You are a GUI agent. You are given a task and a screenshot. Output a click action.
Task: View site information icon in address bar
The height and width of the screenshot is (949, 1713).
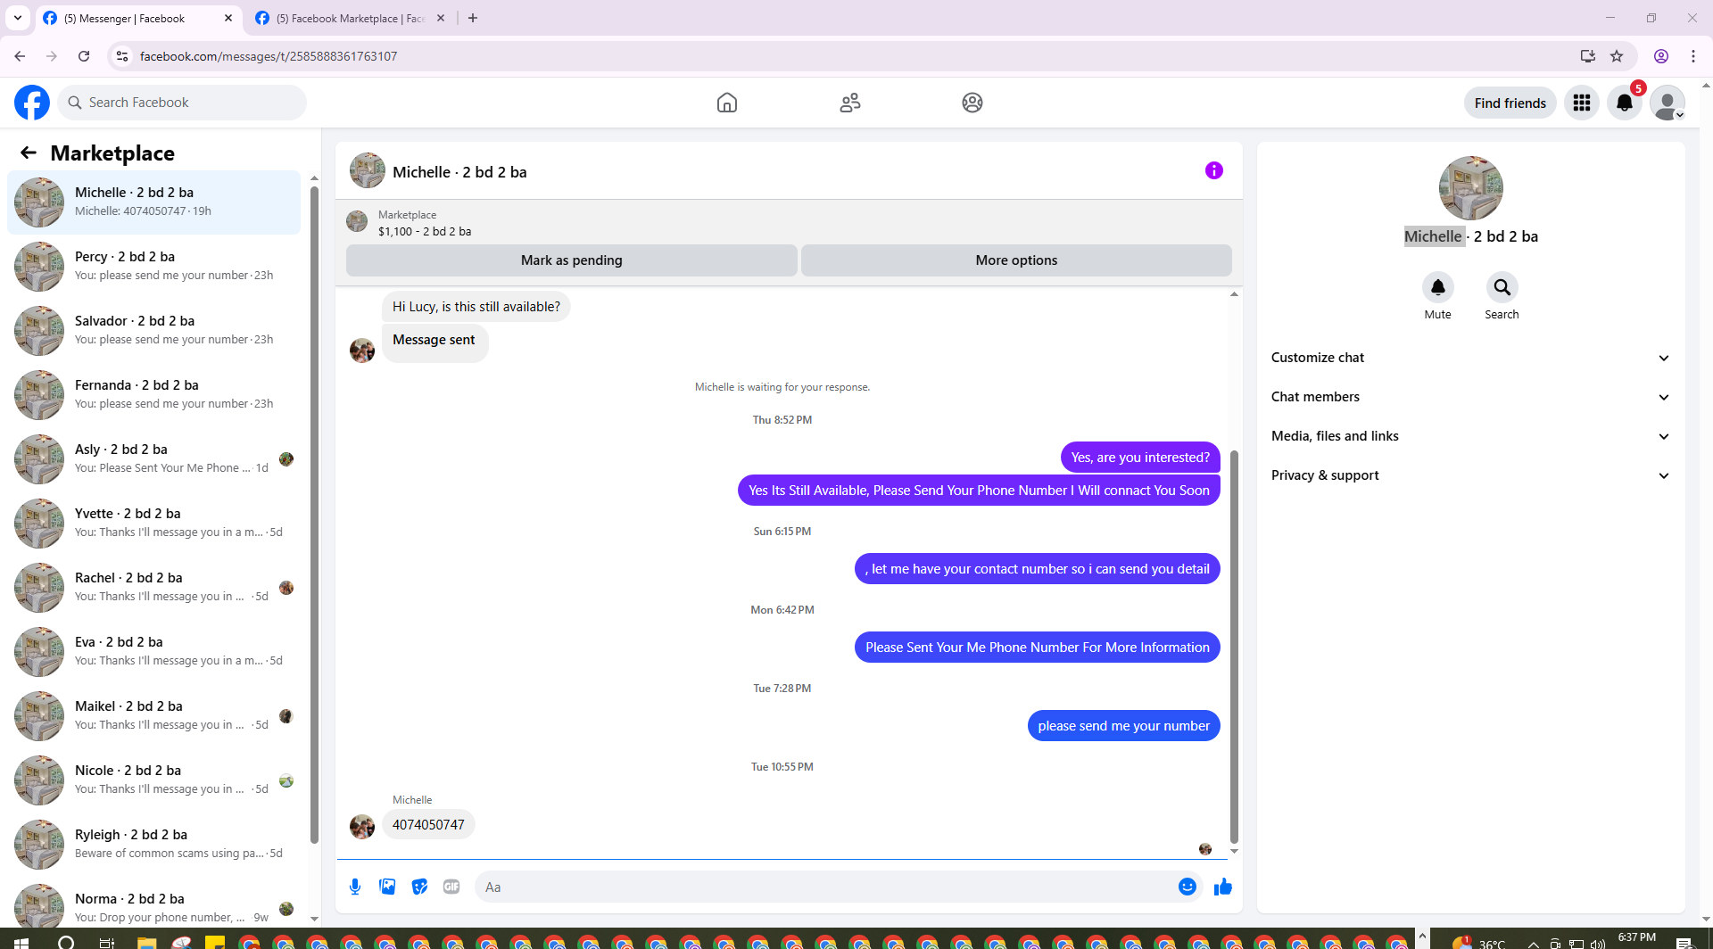click(x=122, y=56)
